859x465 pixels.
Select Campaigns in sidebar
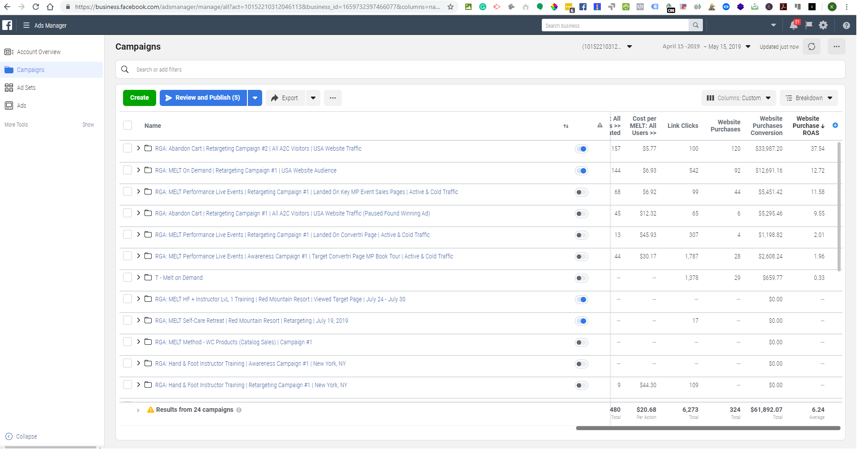[x=52, y=70]
